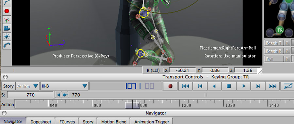Click the Story button
The height and width of the screenshot is (124, 294).
pos(8,86)
